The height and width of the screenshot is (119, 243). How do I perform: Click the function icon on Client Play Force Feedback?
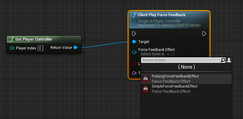134,15
